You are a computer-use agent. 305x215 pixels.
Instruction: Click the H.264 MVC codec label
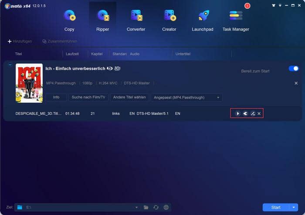[108, 83]
